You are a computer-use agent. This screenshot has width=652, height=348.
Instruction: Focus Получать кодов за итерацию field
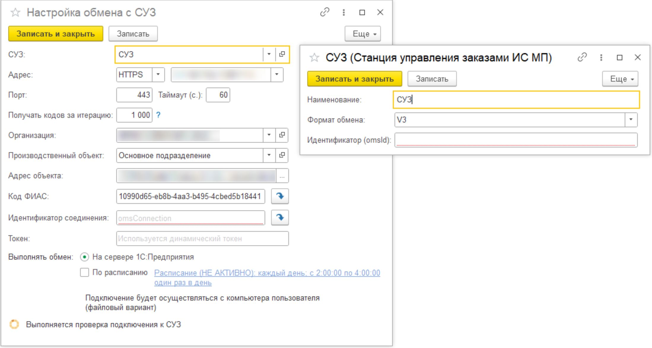pos(134,115)
